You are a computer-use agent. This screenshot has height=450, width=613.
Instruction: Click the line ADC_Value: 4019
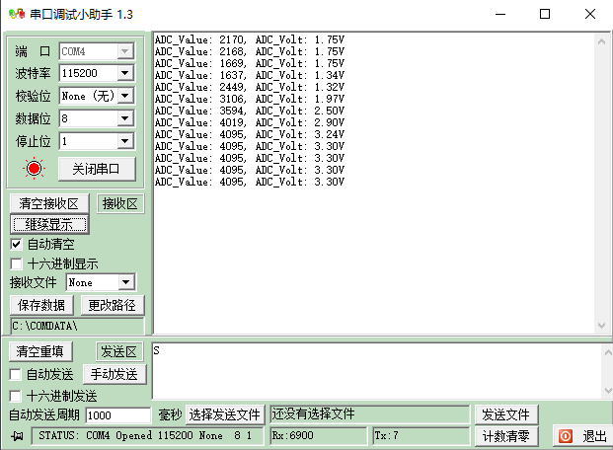point(250,122)
